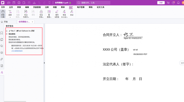Switch to the 转换 ribbon tab
The image size is (184, 102).
(19, 7)
